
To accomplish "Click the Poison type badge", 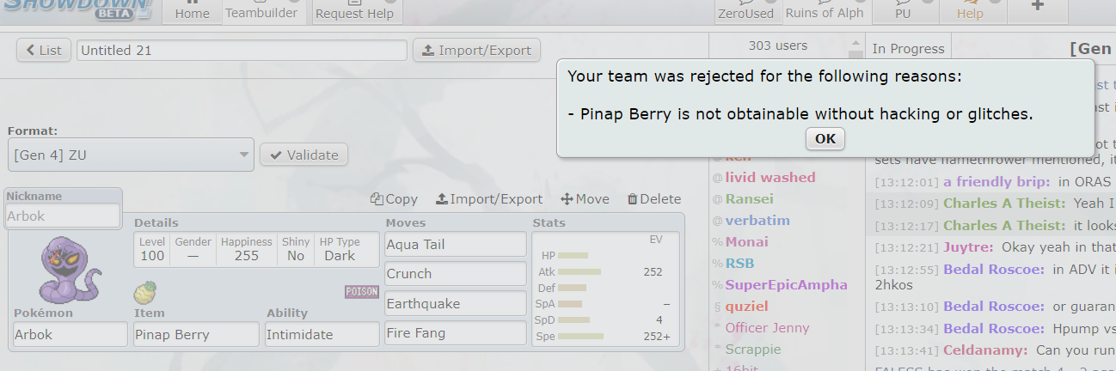I will pos(362,292).
